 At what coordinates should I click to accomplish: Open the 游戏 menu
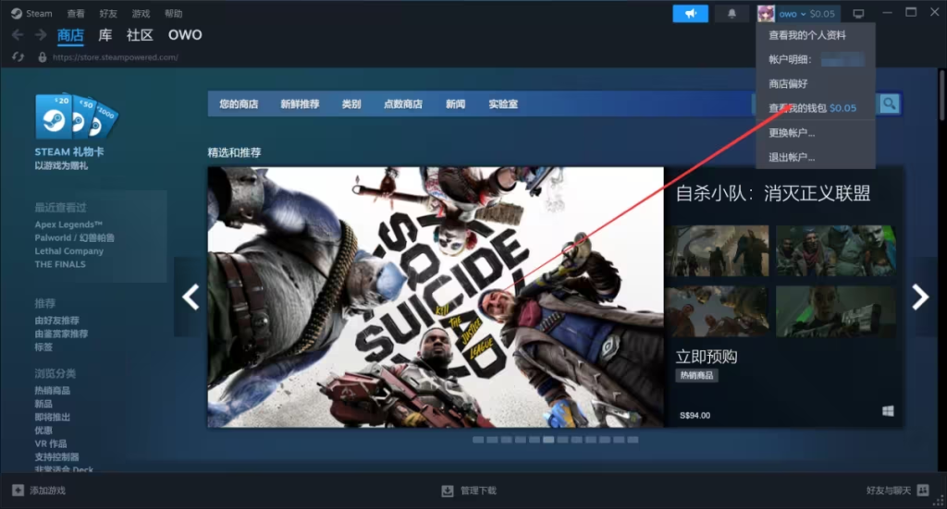click(x=141, y=13)
